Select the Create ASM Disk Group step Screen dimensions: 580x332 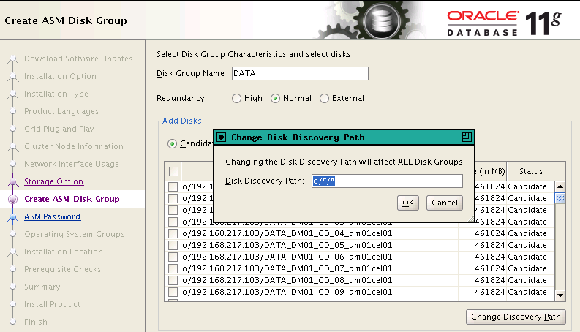click(72, 199)
